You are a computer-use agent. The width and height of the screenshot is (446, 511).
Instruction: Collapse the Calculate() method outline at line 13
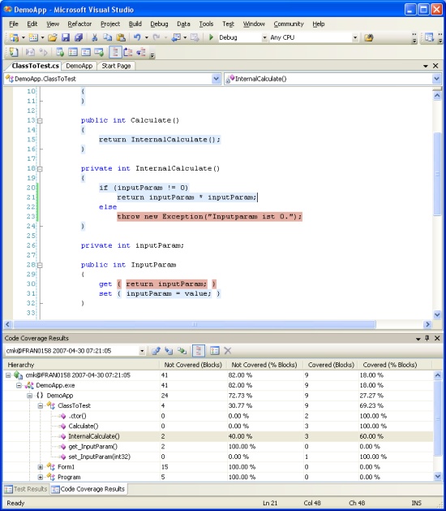coord(40,121)
